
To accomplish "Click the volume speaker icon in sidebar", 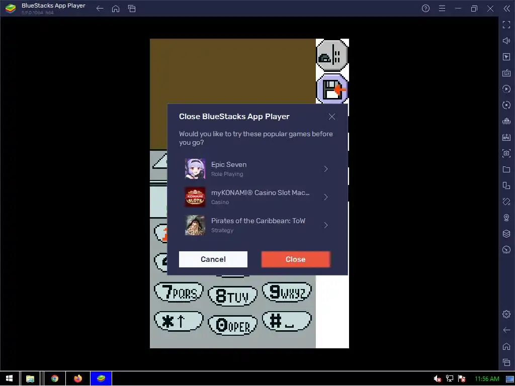I will point(506,41).
